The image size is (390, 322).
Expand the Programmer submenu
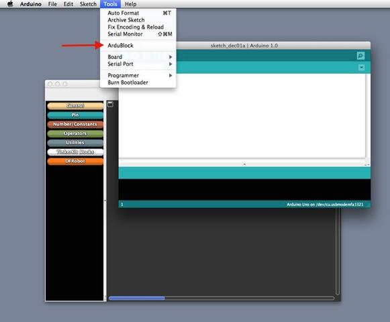click(x=138, y=75)
